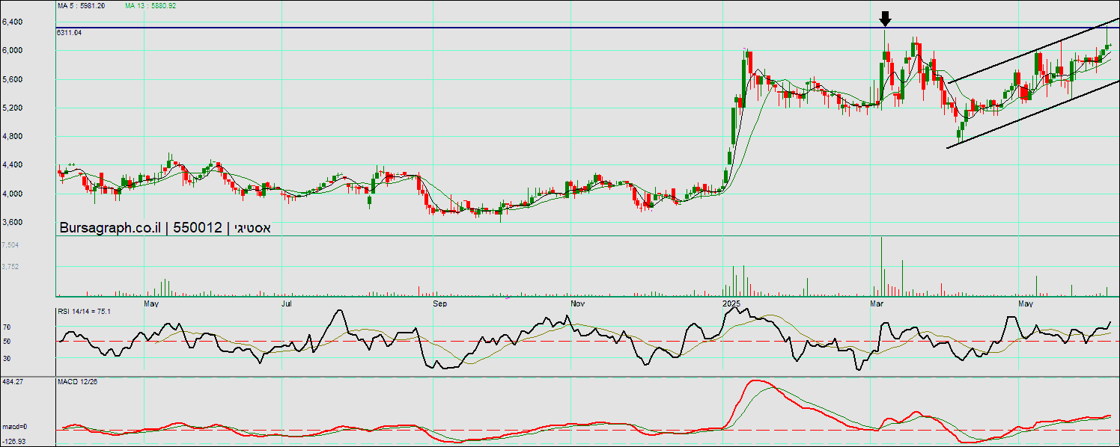Click the -126.93 MACD minimum value label
The image size is (1120, 447).
[13, 442]
